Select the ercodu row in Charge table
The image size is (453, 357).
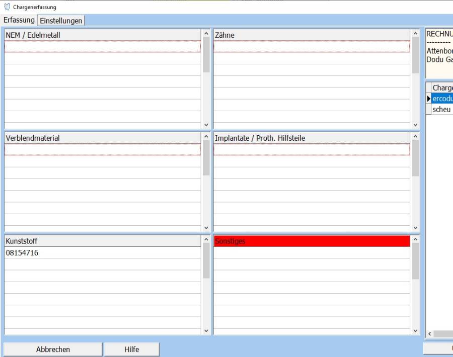coord(441,99)
